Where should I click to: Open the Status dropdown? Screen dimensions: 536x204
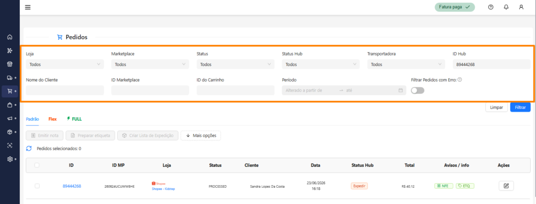236,64
